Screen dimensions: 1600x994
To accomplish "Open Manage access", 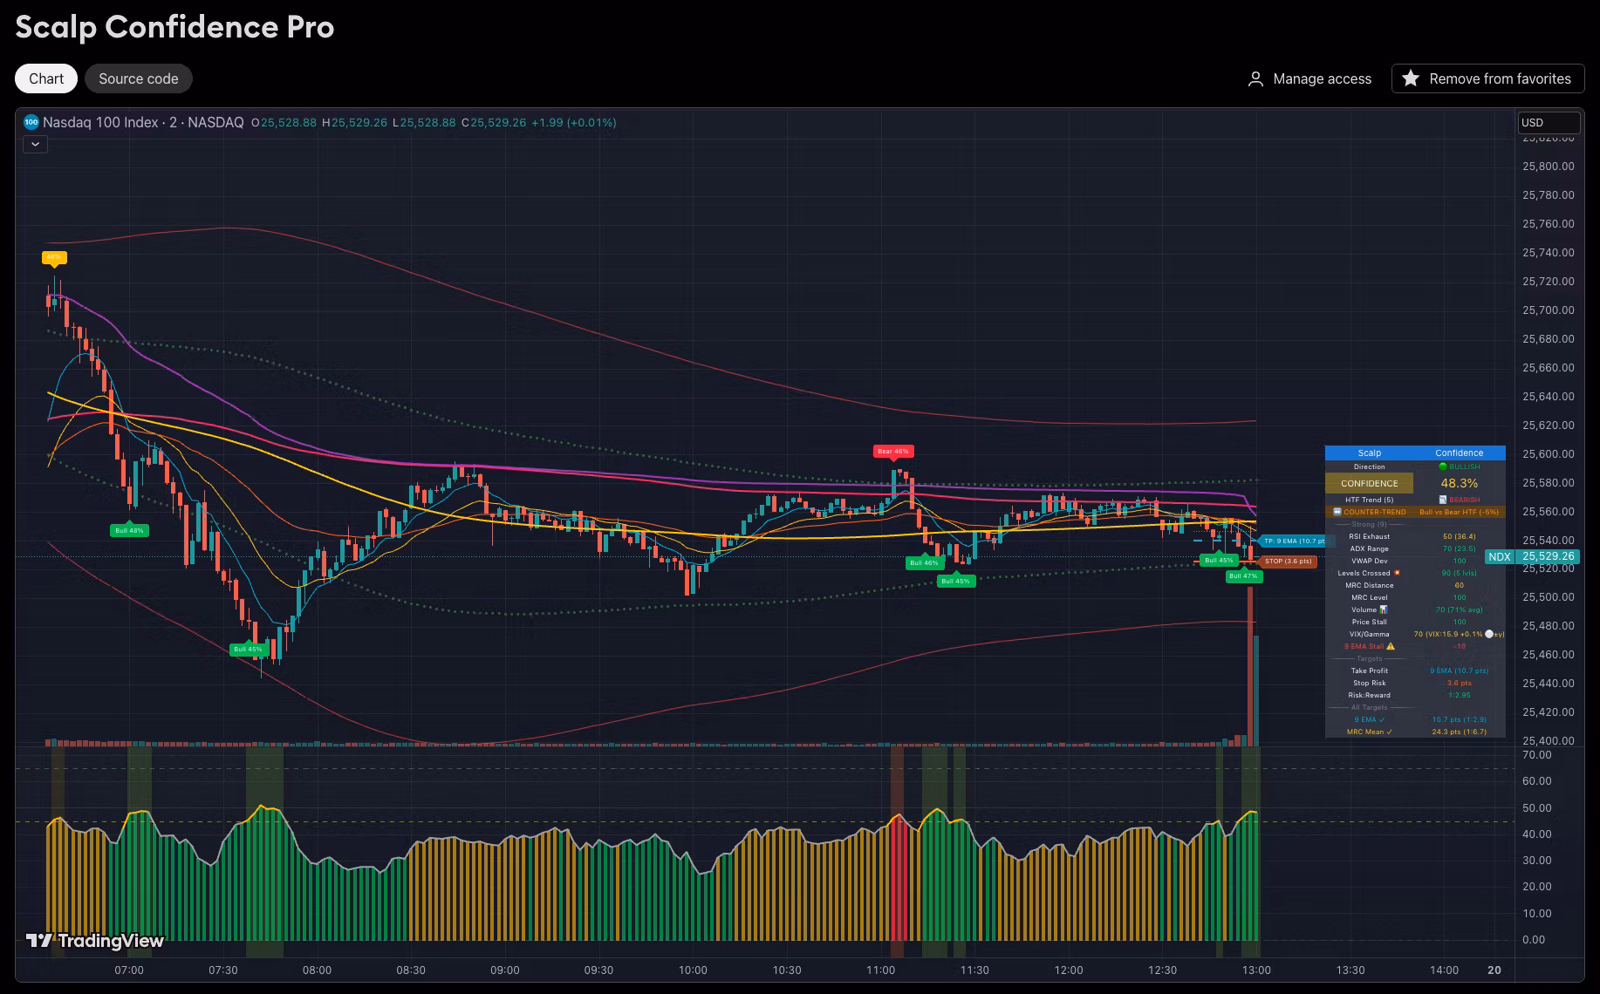I will pos(1309,78).
